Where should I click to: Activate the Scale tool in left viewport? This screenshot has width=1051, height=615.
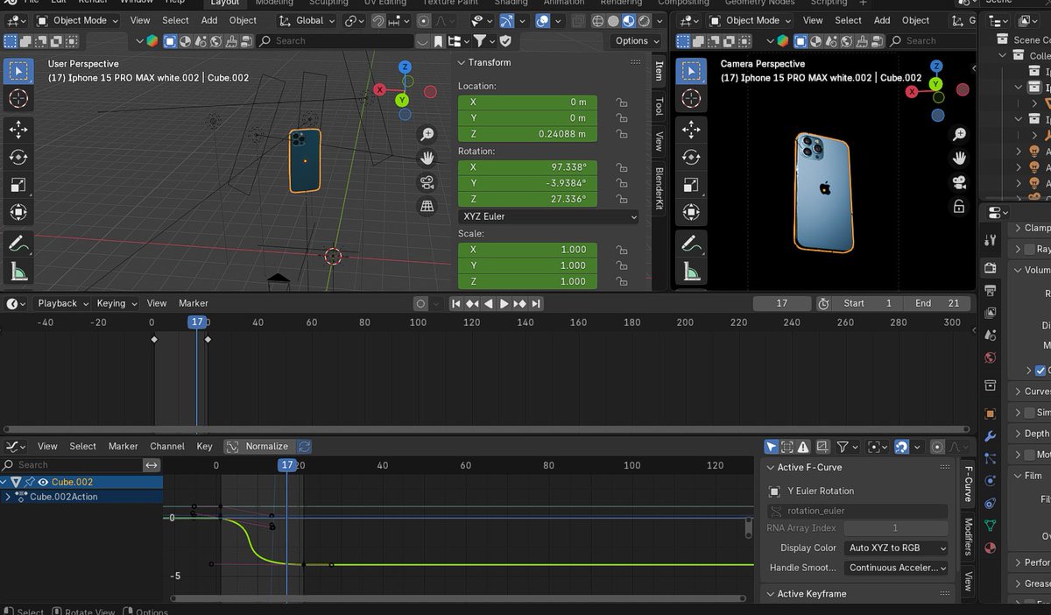pos(18,185)
